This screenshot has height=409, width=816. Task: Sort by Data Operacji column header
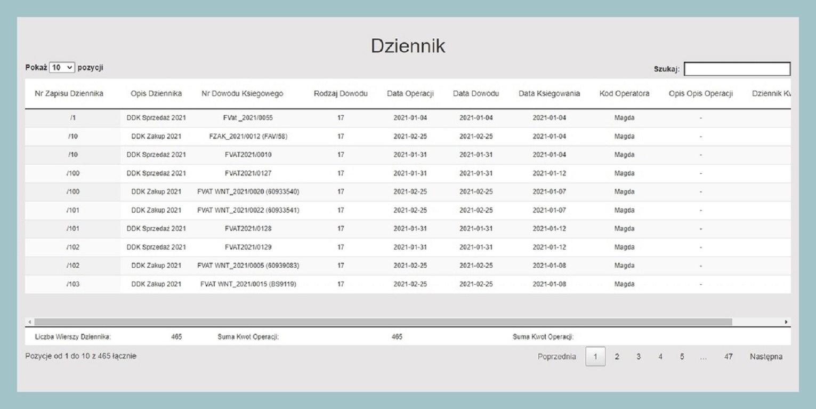[x=410, y=94]
